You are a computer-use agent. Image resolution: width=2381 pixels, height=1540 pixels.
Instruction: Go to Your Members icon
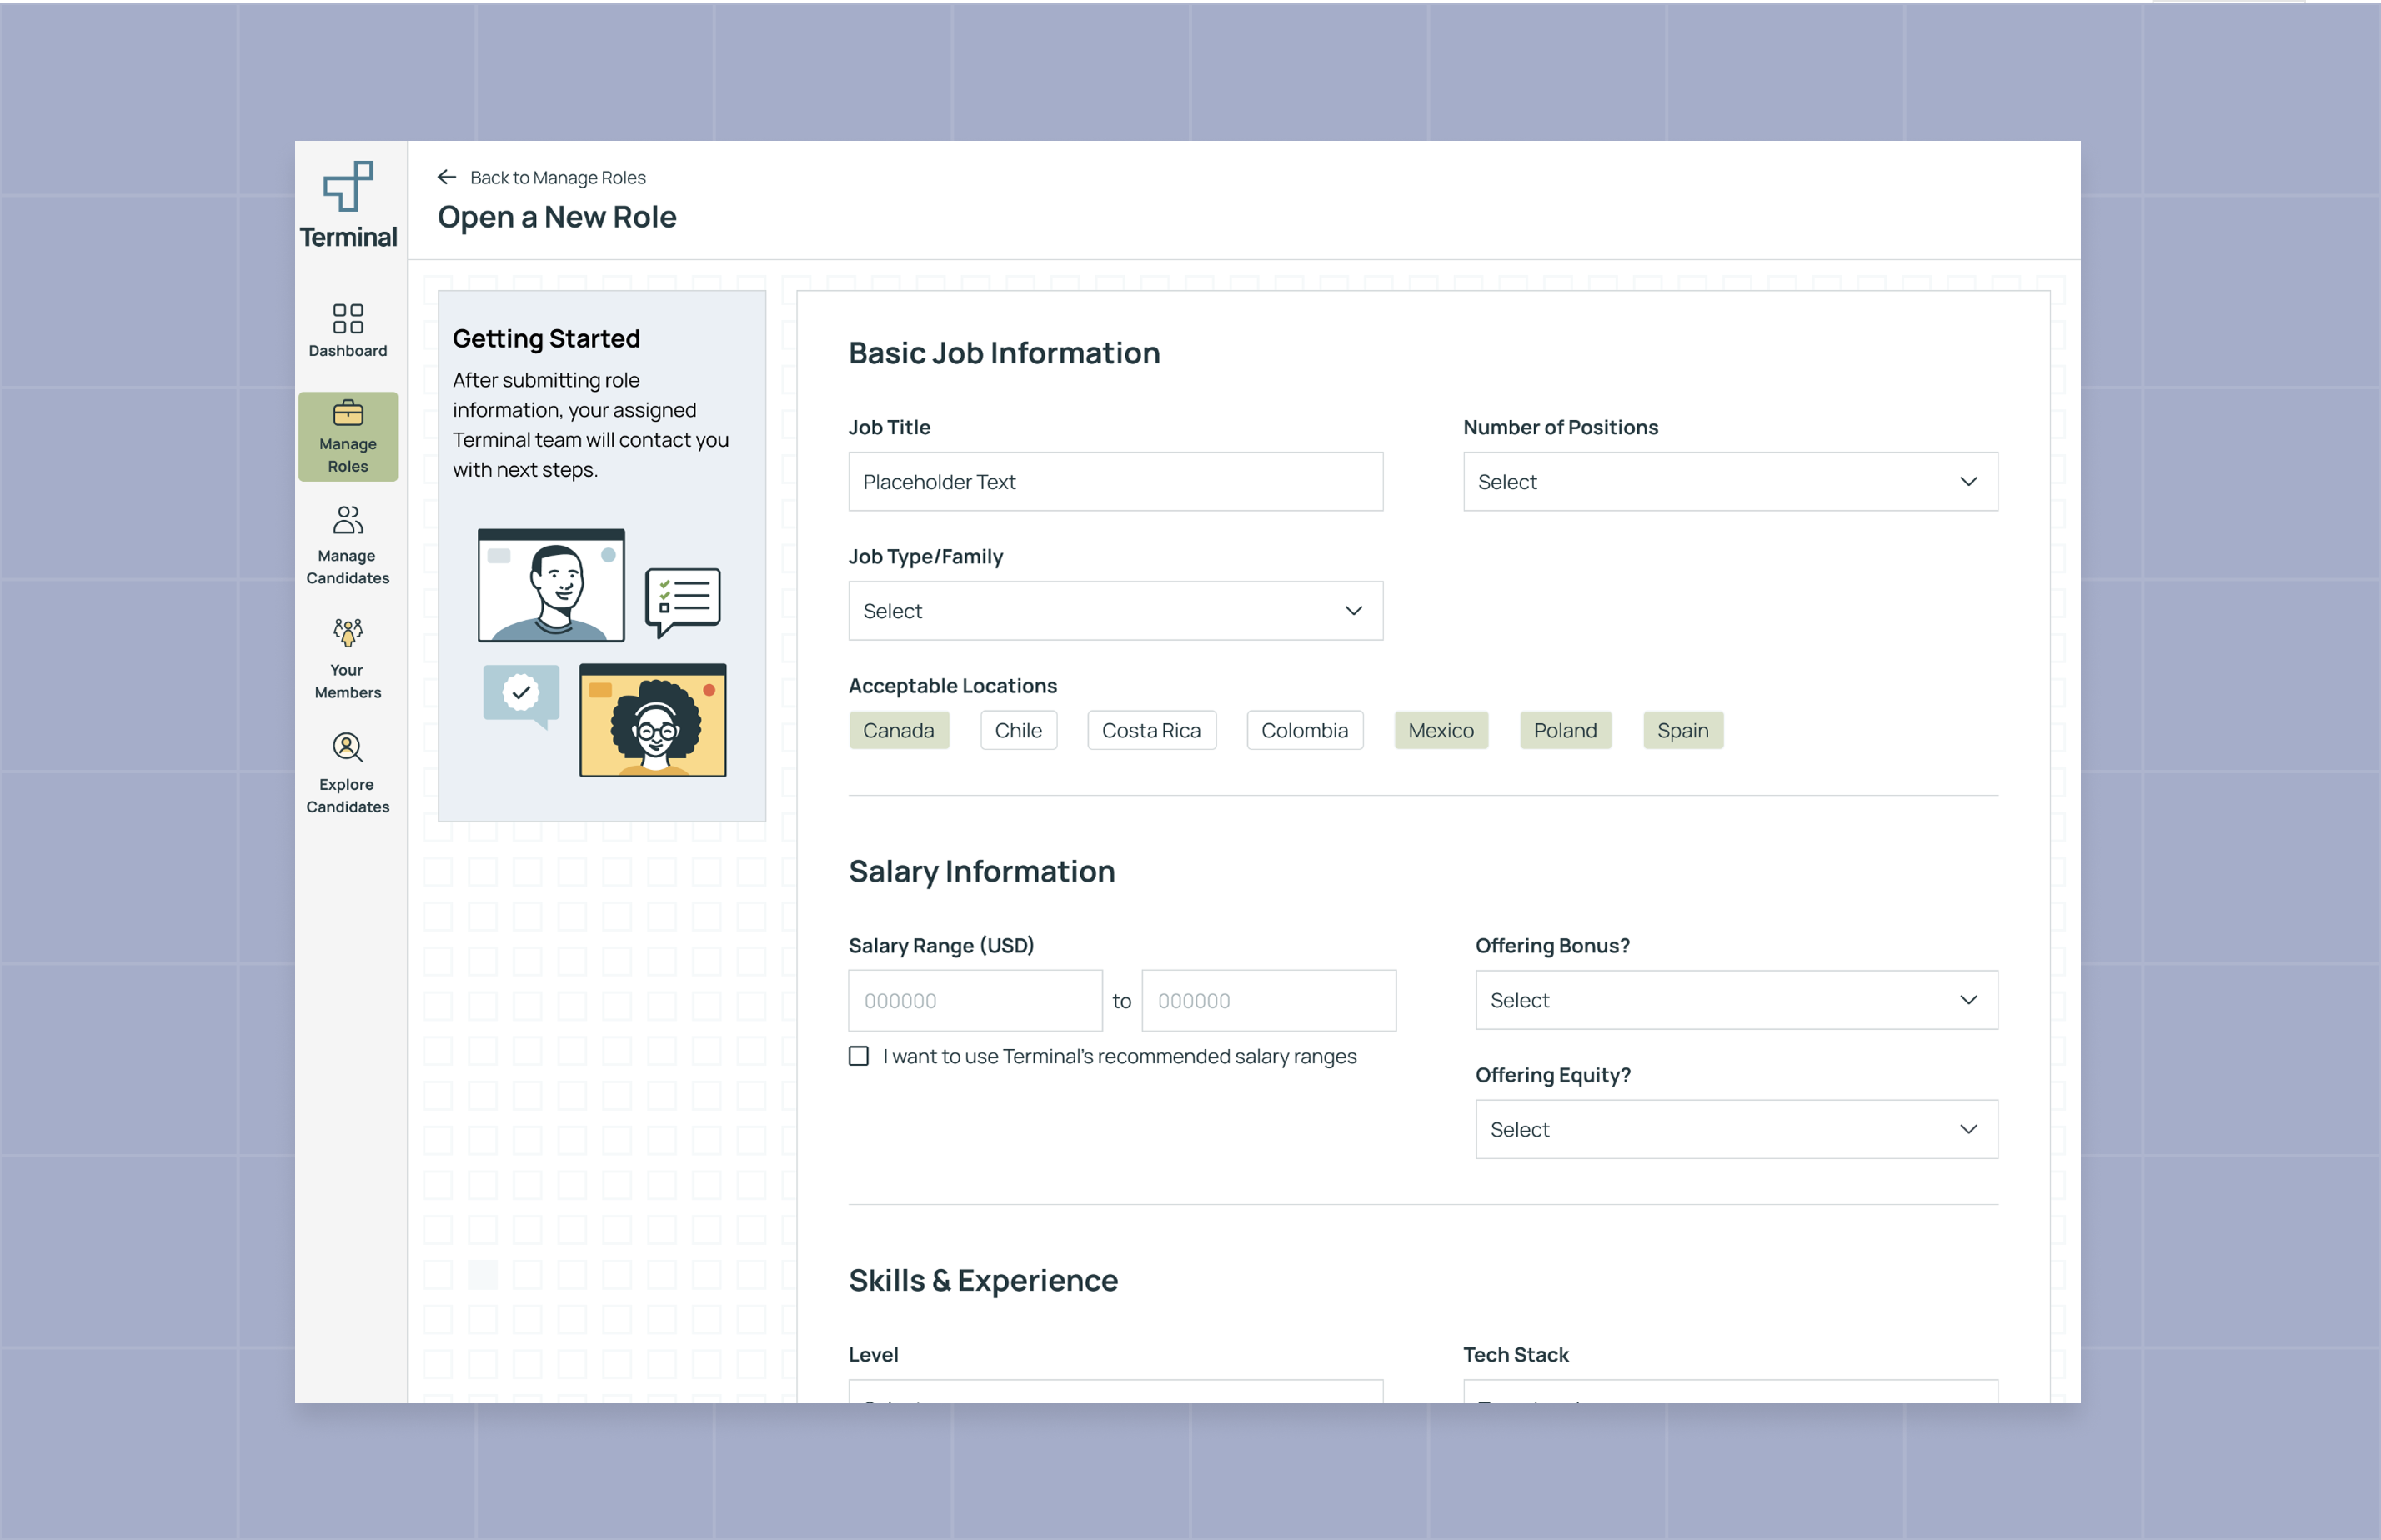[347, 633]
